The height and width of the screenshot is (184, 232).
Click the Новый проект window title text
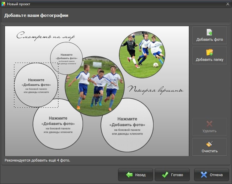pos(19,4)
